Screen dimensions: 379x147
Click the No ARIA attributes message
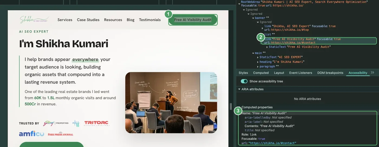(308, 99)
